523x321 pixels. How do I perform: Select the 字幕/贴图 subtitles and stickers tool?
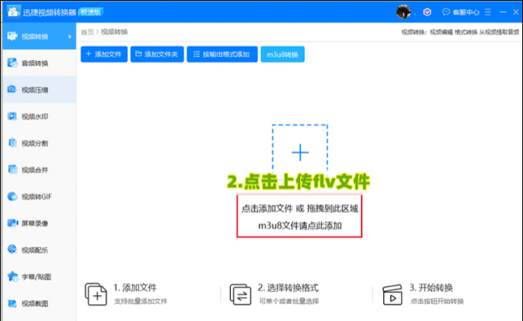[x=39, y=277]
